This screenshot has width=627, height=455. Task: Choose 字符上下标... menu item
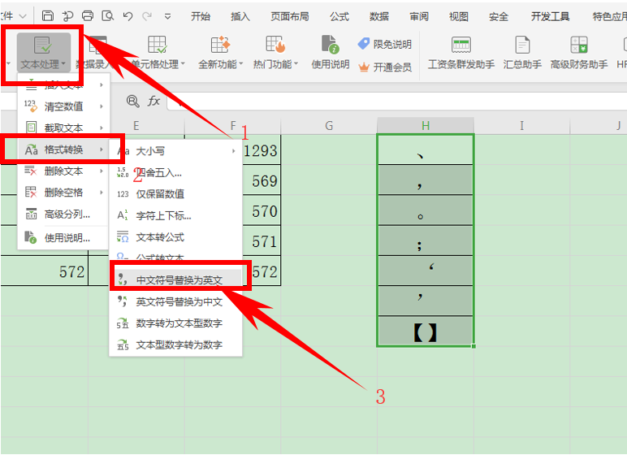[176, 215]
